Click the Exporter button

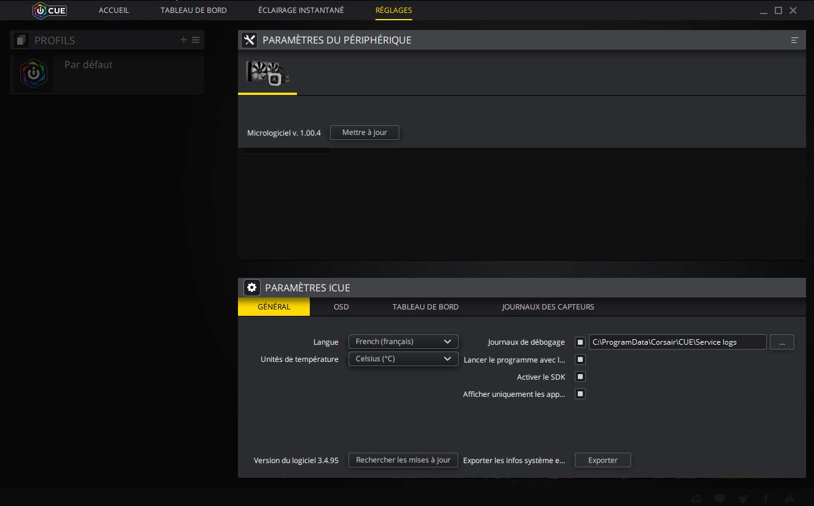coord(603,460)
